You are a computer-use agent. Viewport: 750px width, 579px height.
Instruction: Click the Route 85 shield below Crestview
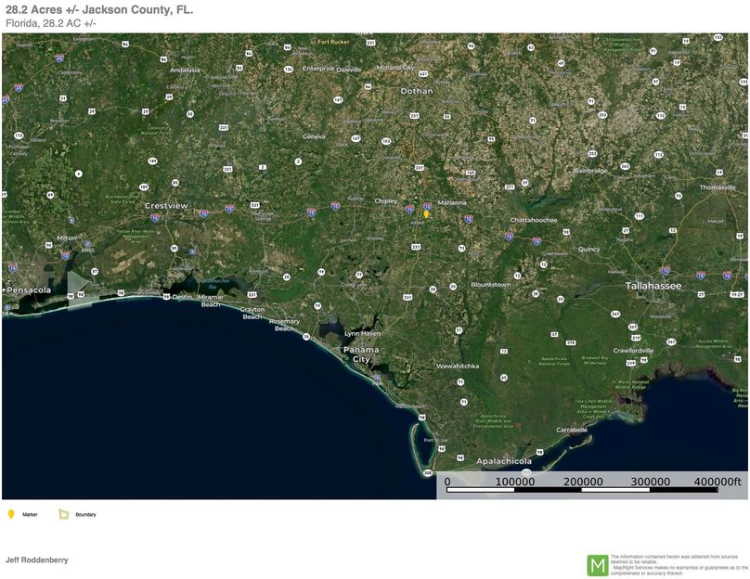click(x=174, y=248)
